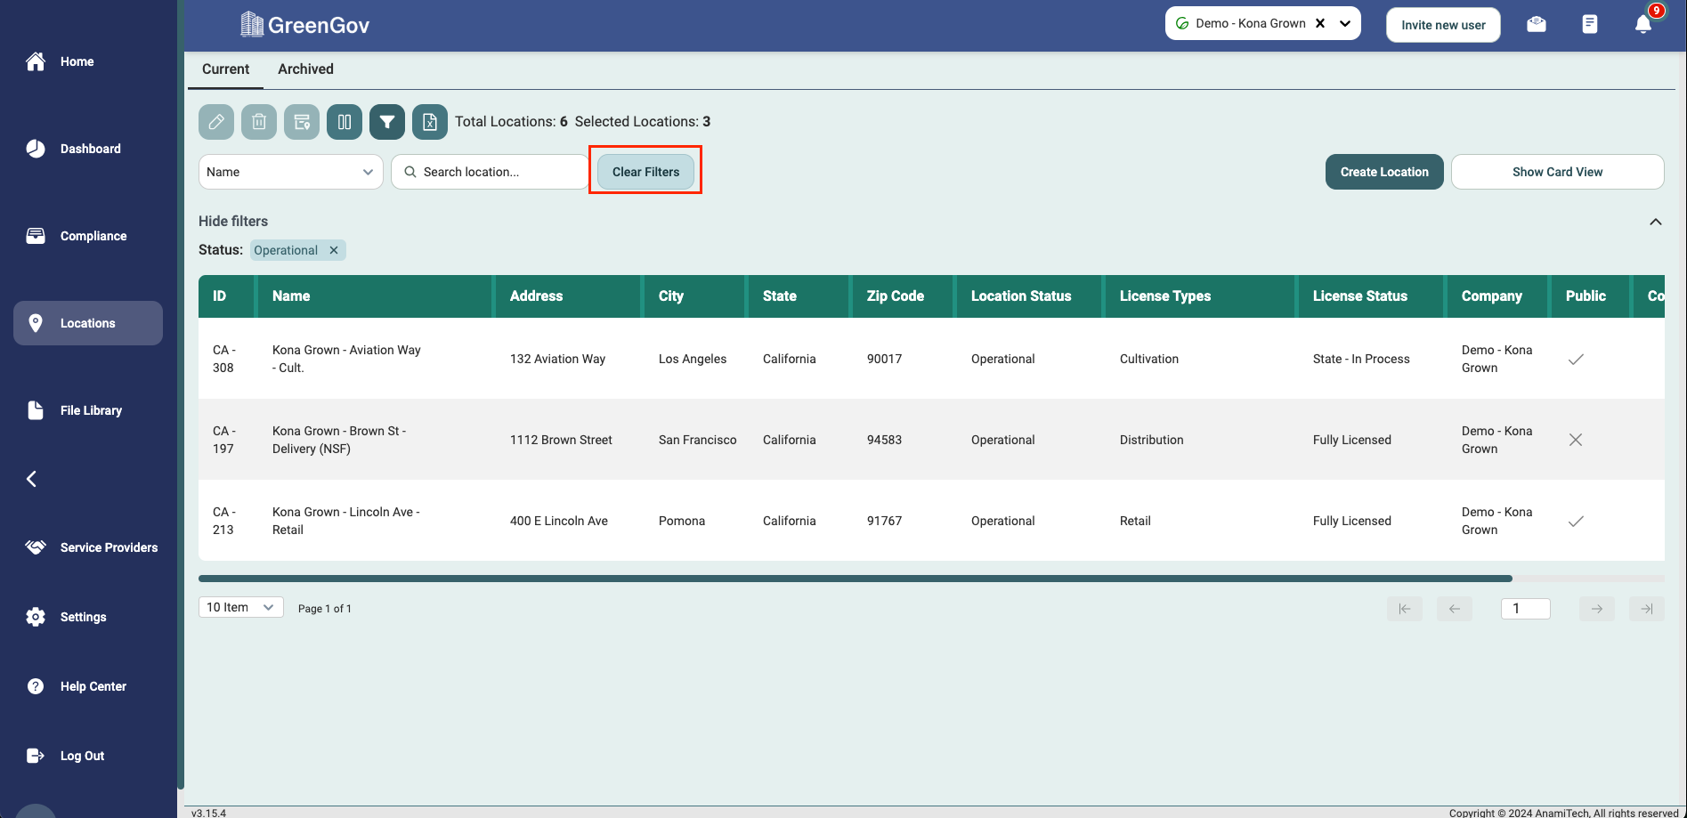Go to the first page
The image size is (1687, 818).
click(1405, 609)
